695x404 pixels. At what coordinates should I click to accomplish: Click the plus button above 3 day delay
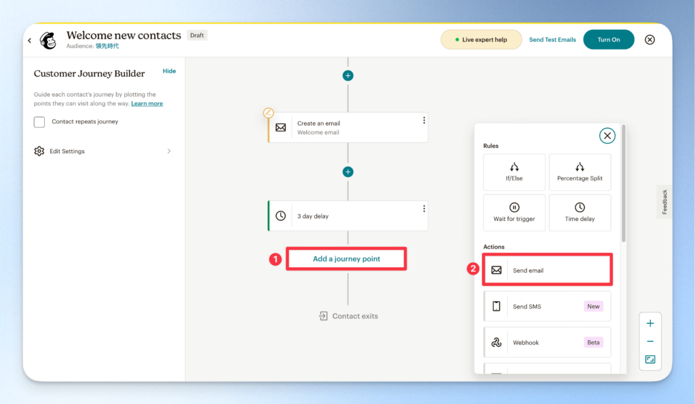click(x=348, y=171)
